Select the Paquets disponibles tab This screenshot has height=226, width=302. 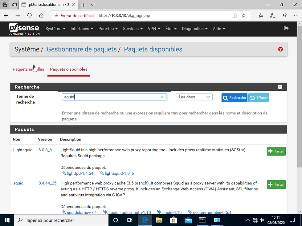tap(68, 69)
